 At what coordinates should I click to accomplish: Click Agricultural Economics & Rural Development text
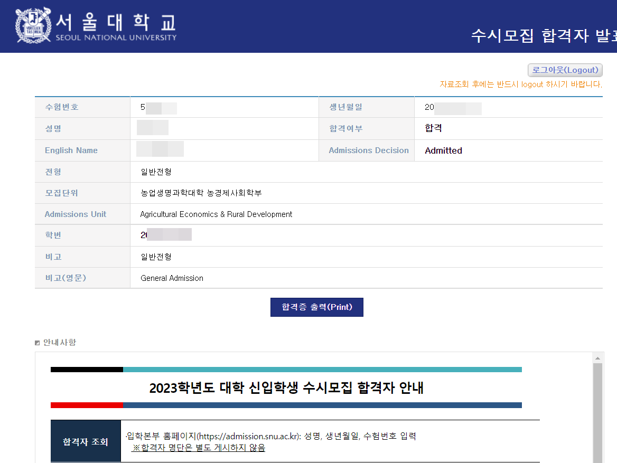coord(216,214)
